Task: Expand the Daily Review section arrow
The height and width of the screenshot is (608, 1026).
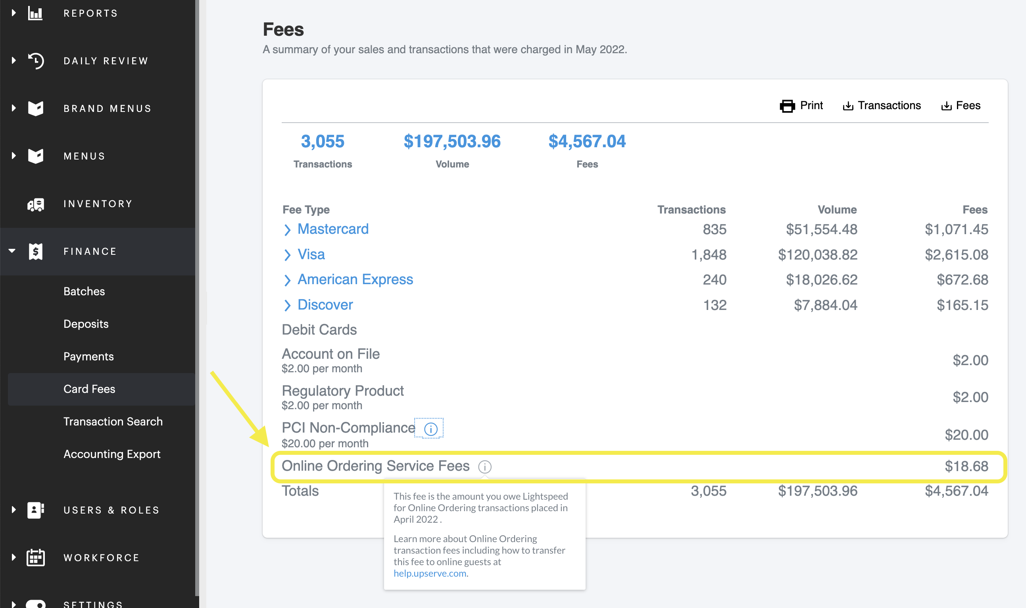Action: coord(13,61)
